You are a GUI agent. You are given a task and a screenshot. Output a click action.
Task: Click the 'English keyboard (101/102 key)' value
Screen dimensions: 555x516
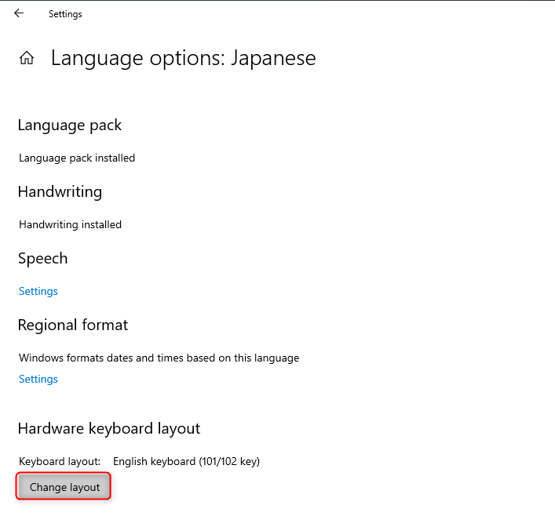click(186, 461)
